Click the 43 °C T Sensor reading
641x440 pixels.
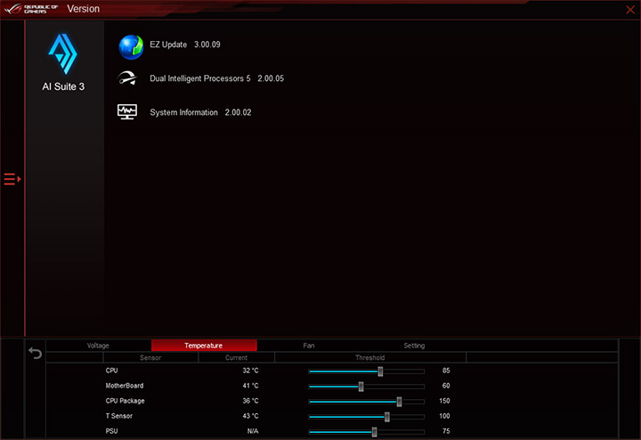coord(250,416)
